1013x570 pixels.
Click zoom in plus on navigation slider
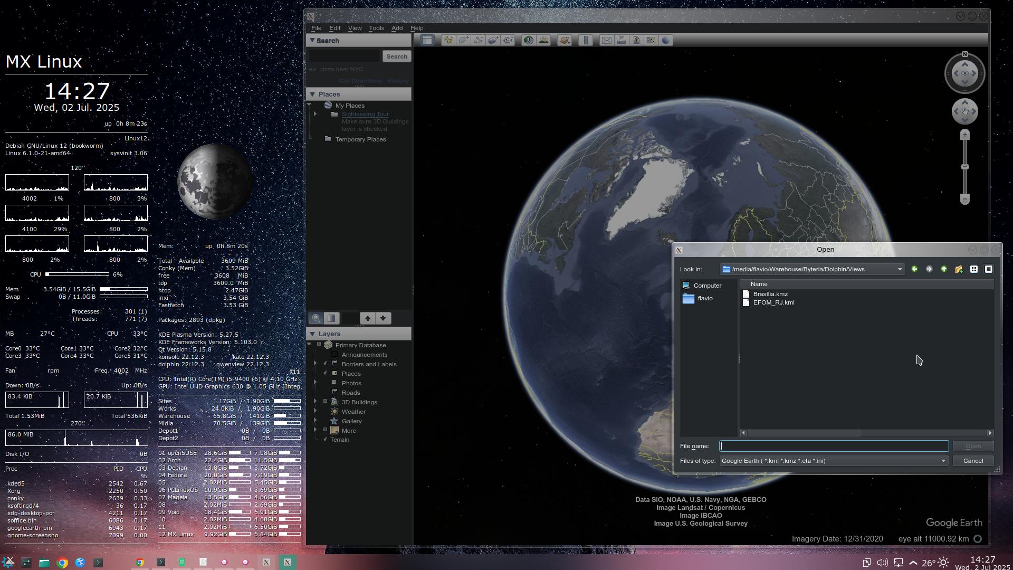(965, 135)
